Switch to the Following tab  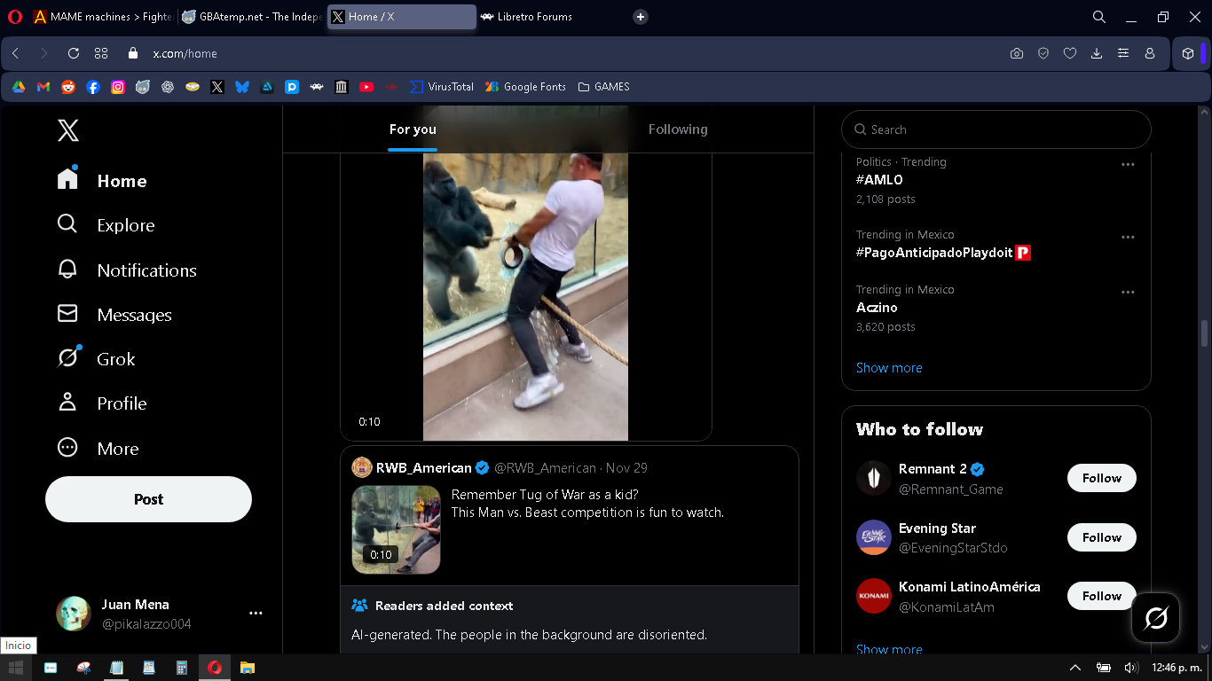click(678, 129)
